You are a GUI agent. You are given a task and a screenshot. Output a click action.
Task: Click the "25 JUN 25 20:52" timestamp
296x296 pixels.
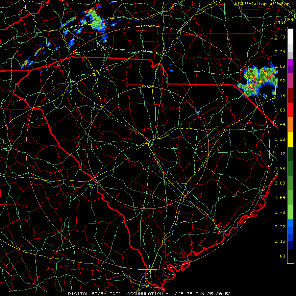click(x=209, y=294)
